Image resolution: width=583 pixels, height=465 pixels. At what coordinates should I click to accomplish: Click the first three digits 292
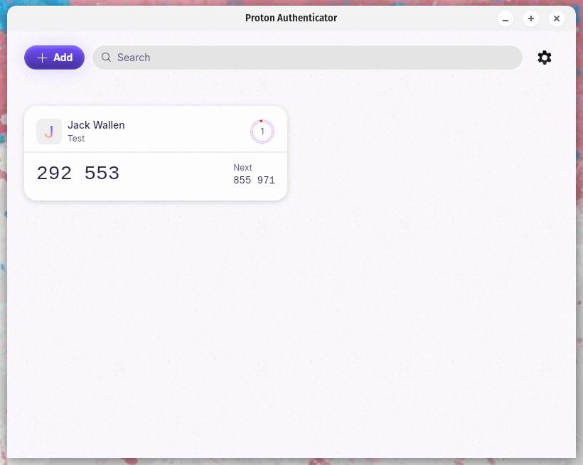pyautogui.click(x=54, y=173)
